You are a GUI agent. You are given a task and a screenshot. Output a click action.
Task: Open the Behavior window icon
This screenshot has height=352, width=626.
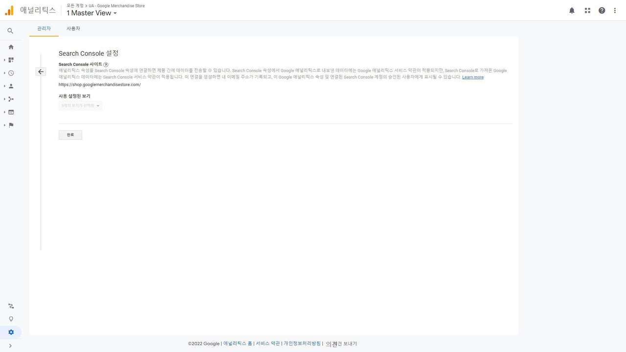[x=11, y=112]
